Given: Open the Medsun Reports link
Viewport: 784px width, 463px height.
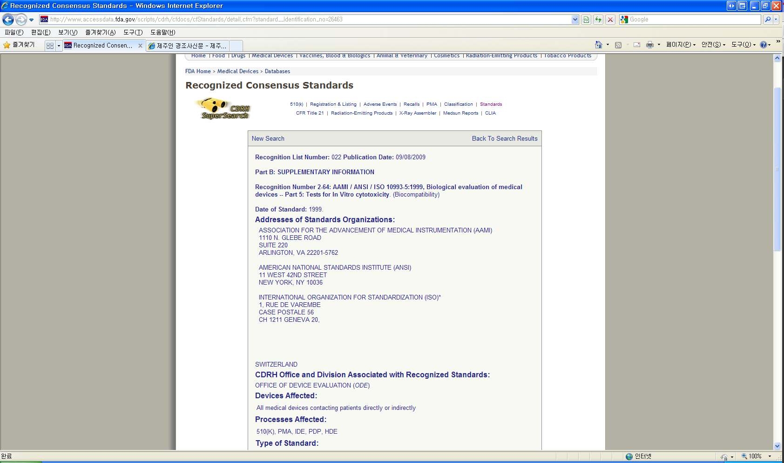Looking at the screenshot, I should [461, 113].
